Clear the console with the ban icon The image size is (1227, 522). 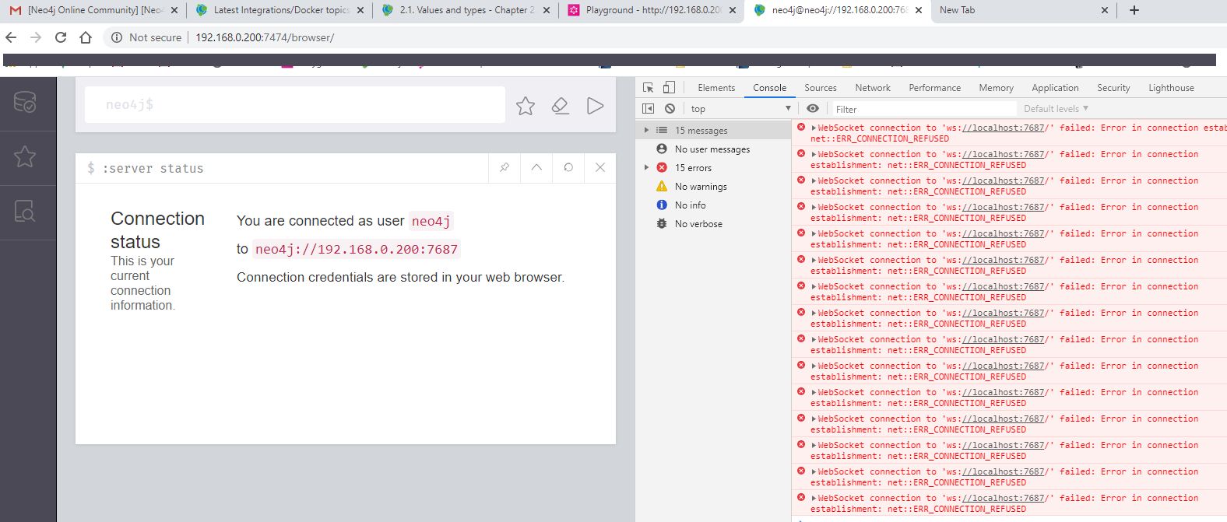(670, 109)
